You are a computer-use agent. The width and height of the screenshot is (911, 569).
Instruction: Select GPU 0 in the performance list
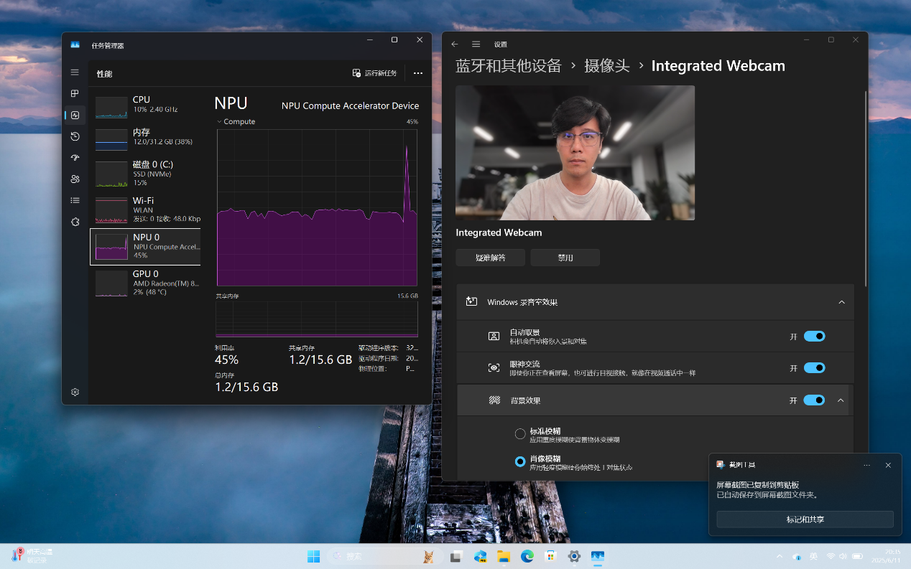[x=146, y=282]
